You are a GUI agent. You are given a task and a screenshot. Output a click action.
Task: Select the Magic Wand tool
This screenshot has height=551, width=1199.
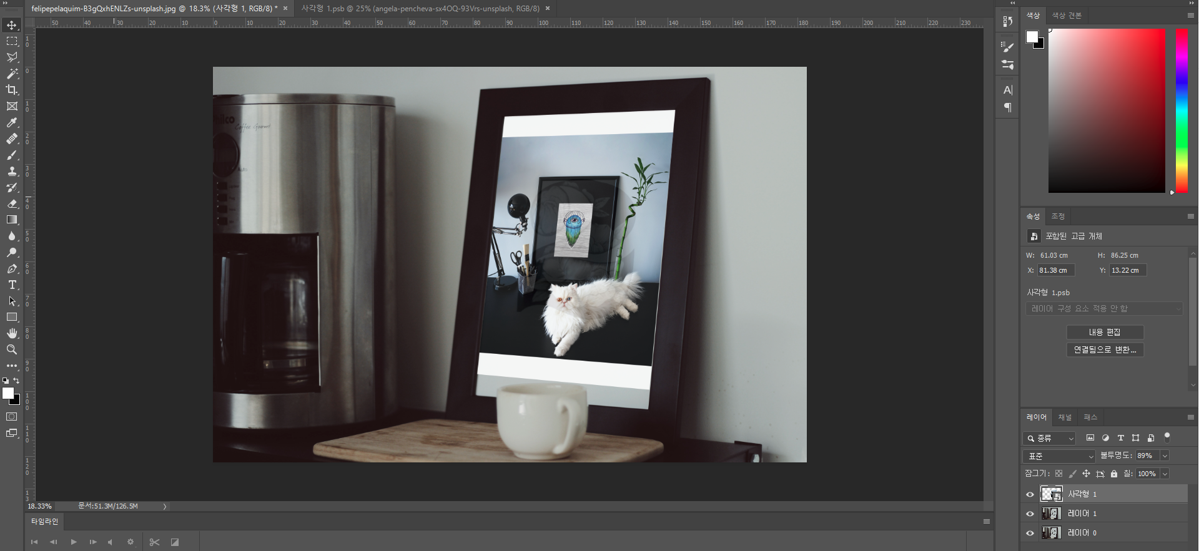12,74
